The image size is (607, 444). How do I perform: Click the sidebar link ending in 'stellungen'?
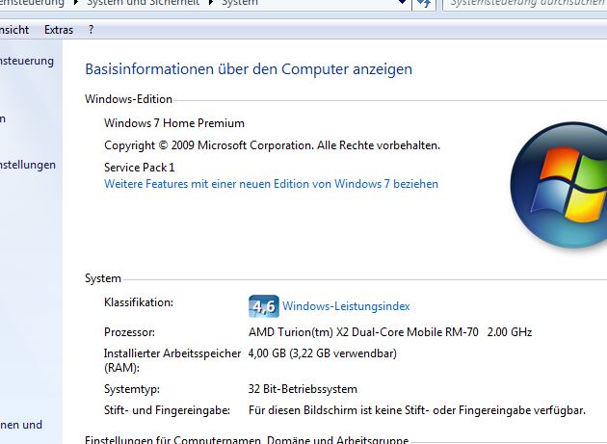tap(28, 165)
